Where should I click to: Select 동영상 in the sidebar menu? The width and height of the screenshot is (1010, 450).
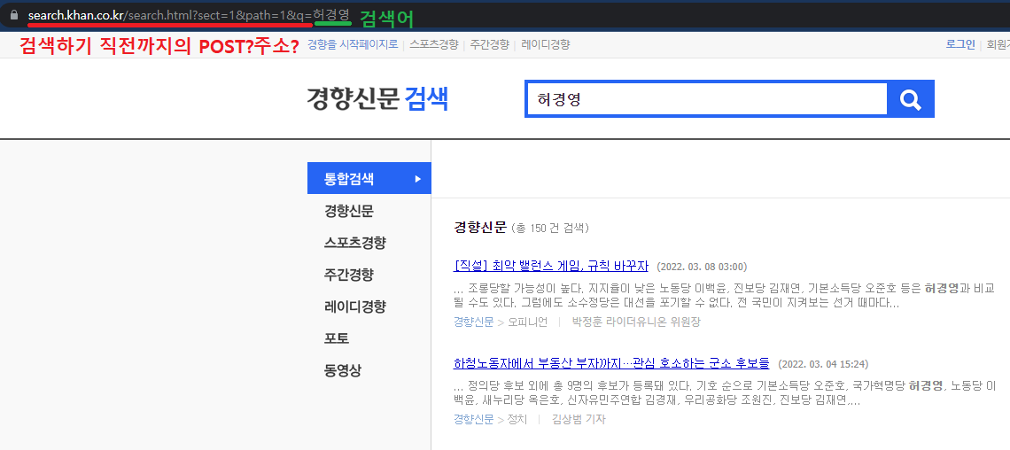click(343, 370)
